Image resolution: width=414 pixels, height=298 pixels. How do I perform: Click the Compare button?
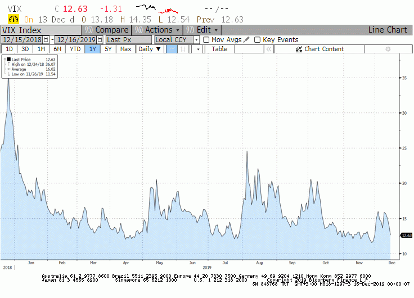[106, 30]
